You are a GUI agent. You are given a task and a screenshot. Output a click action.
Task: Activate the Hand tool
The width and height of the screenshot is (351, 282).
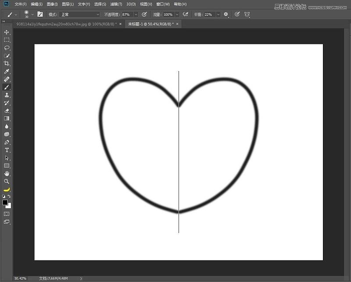(x=7, y=174)
